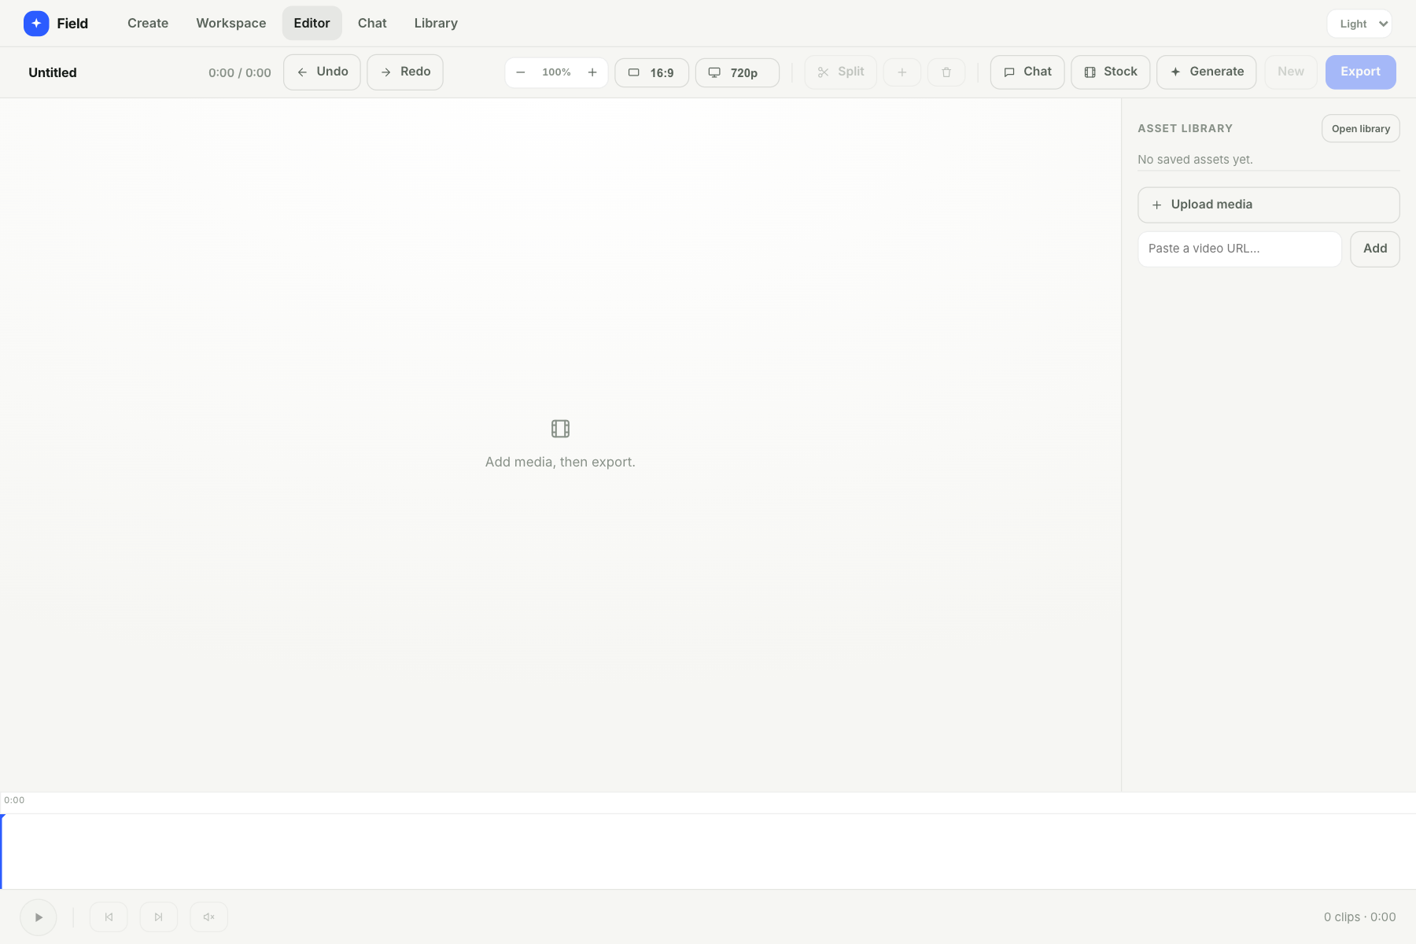Click the Field logo icon
This screenshot has height=944, width=1416.
[36, 24]
